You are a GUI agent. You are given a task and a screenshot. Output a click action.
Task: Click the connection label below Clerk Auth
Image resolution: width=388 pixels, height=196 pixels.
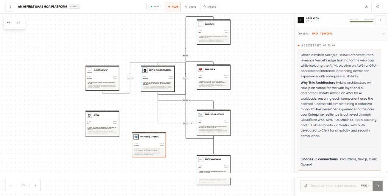point(186,55)
